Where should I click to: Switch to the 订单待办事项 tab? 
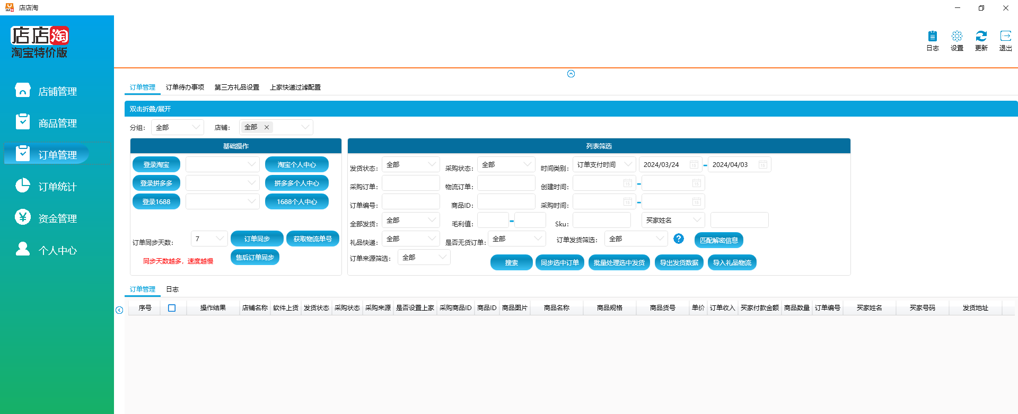point(185,87)
